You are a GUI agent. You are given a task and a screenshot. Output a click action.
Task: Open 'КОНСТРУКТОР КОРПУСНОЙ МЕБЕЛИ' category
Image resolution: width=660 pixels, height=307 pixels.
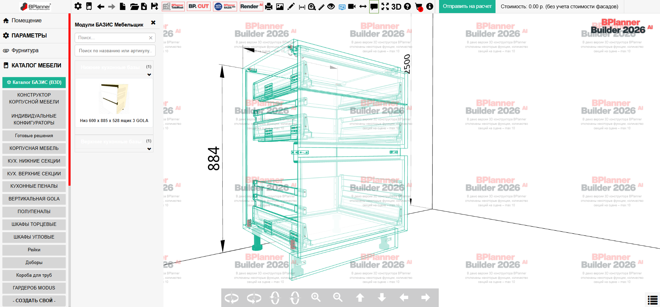(x=34, y=98)
